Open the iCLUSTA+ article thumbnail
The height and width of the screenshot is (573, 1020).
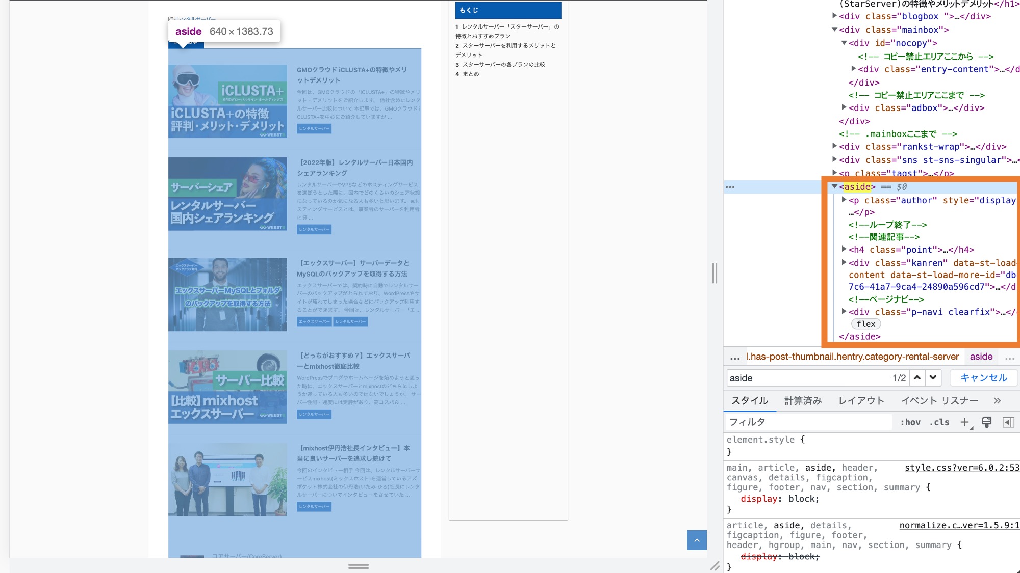227,101
